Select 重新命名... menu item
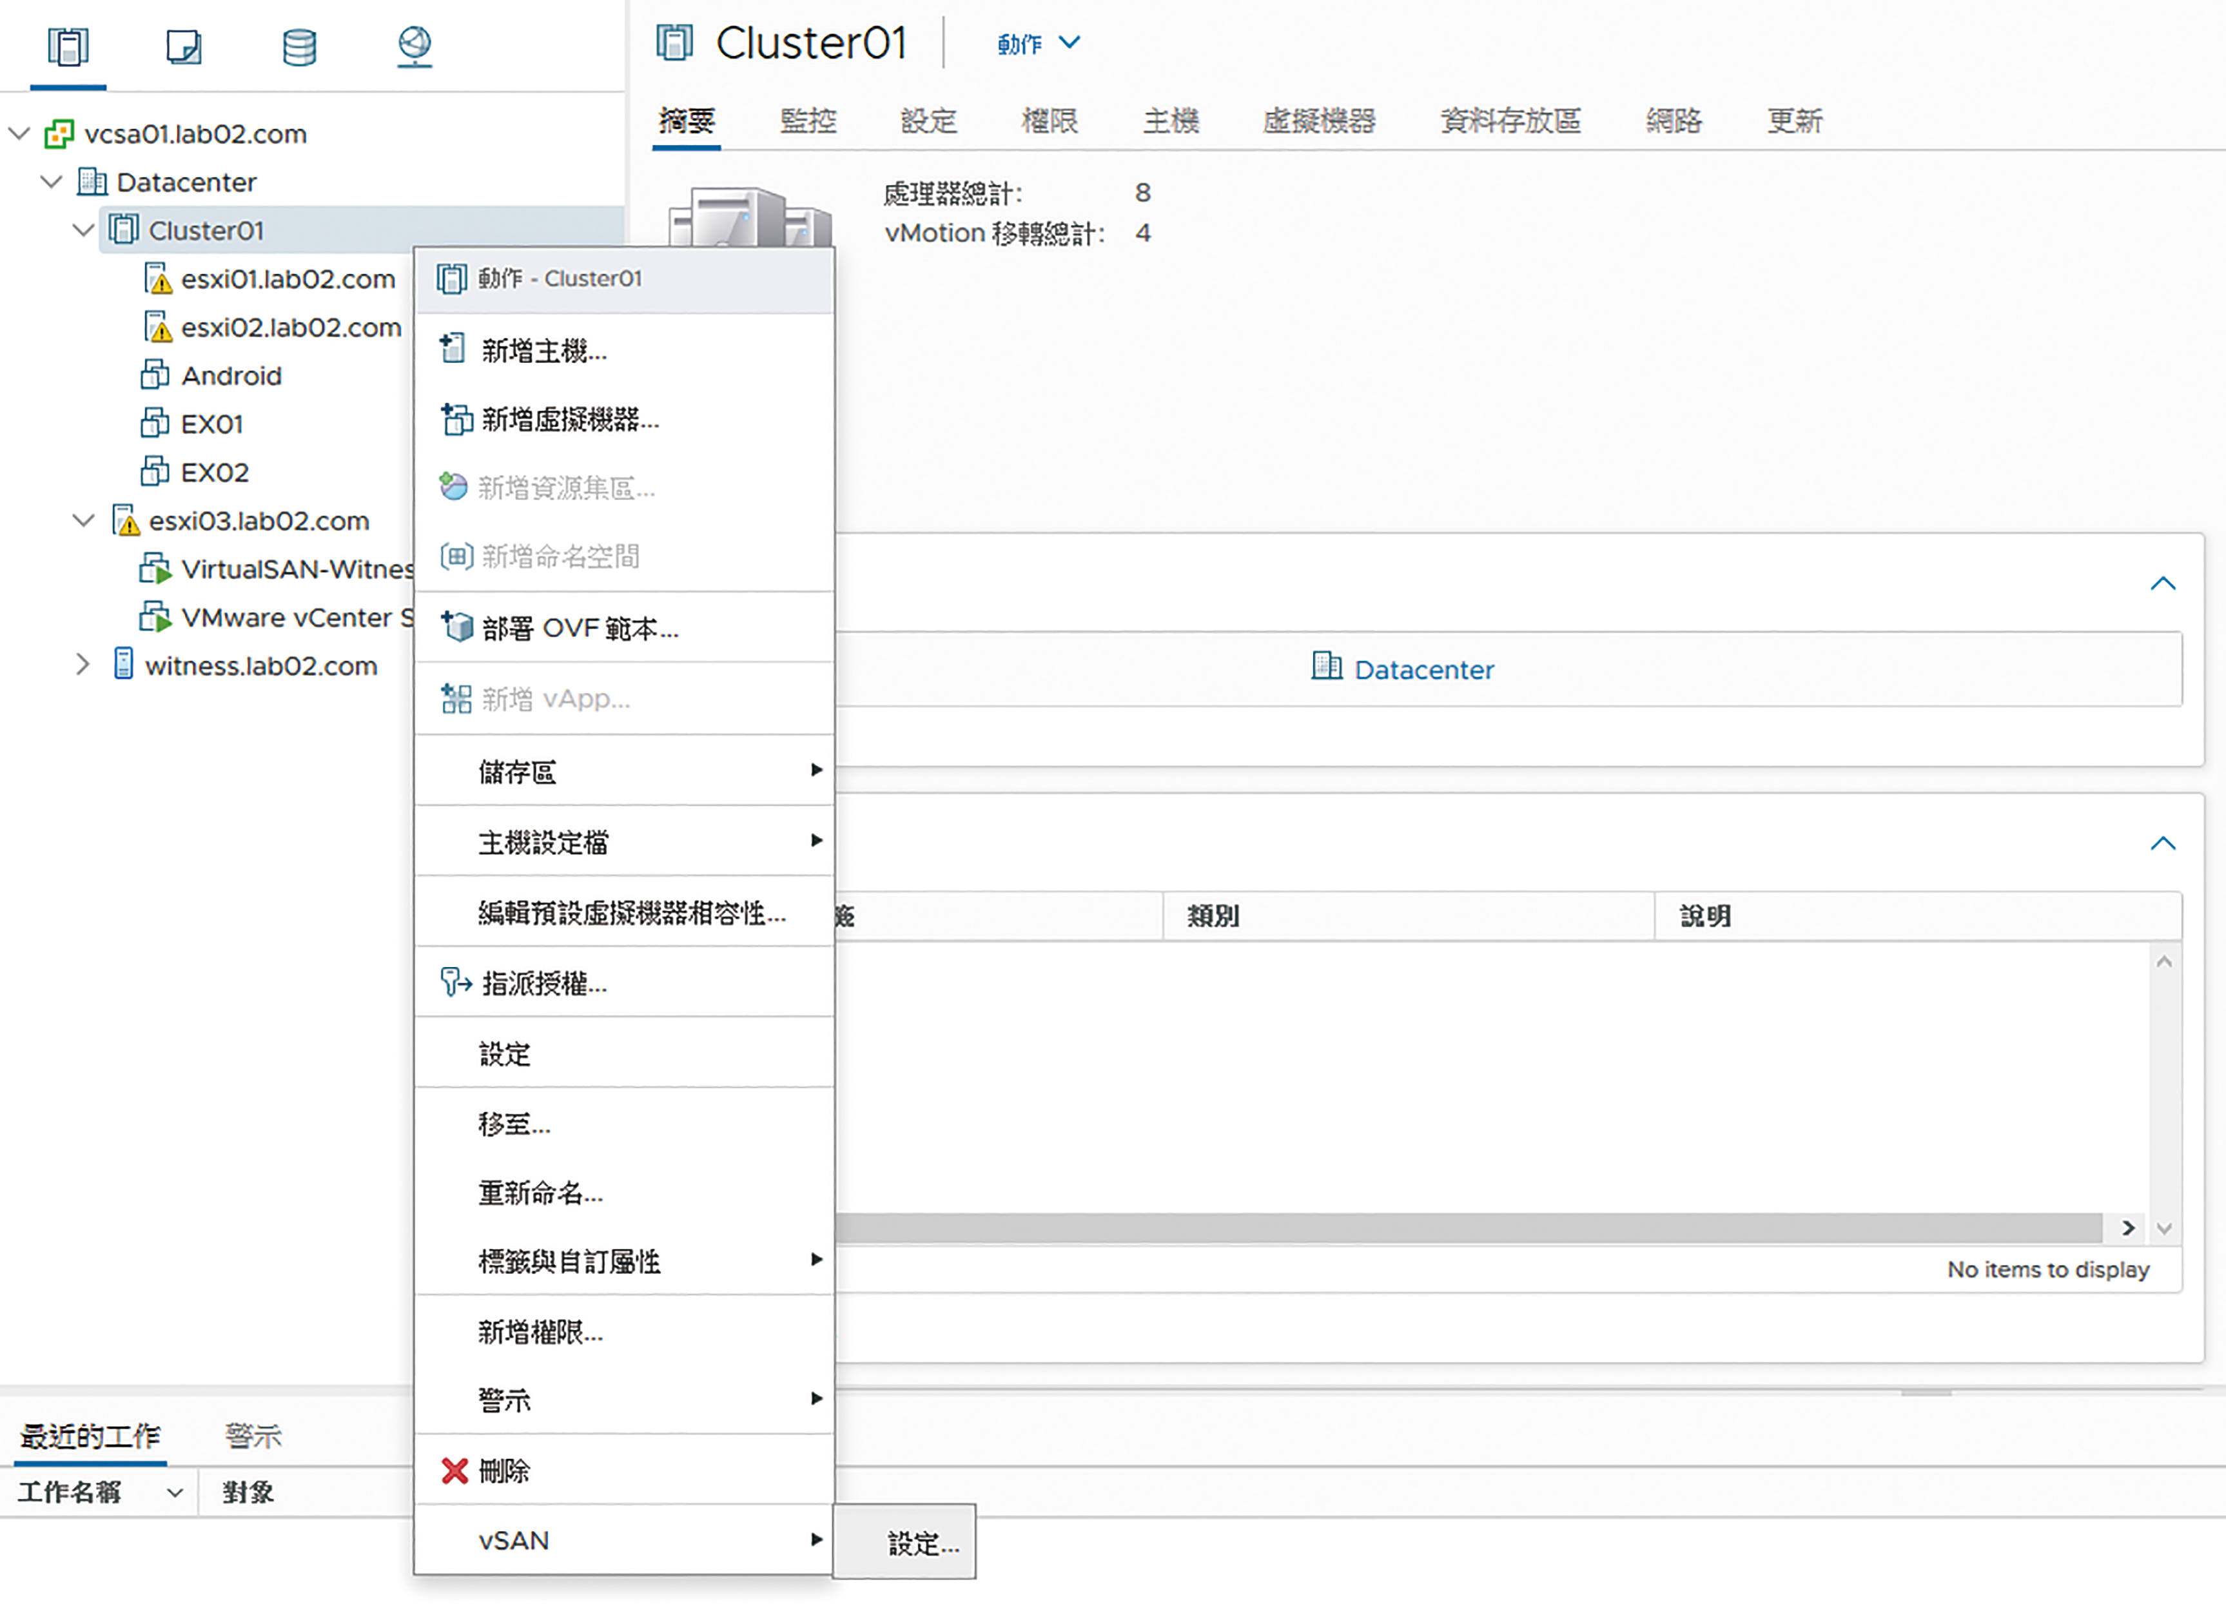 point(624,1193)
